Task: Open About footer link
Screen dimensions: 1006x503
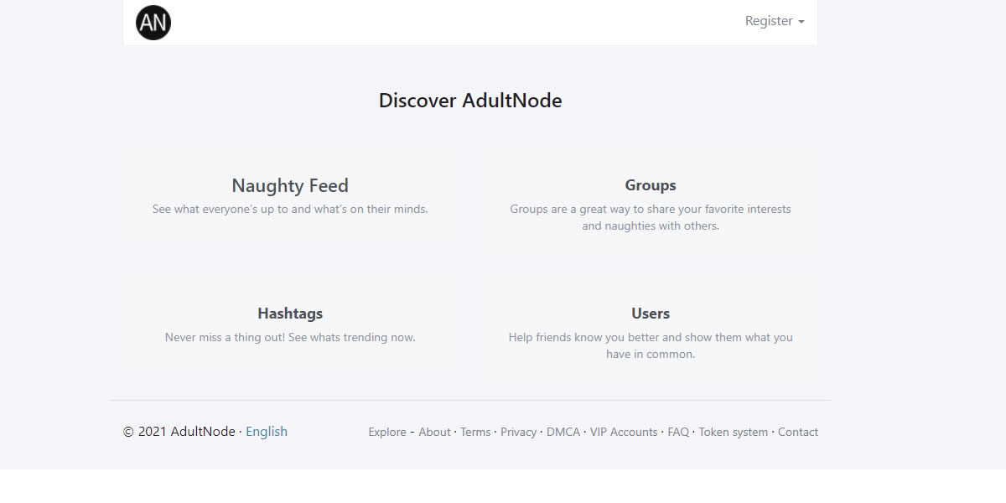Action: (434, 433)
